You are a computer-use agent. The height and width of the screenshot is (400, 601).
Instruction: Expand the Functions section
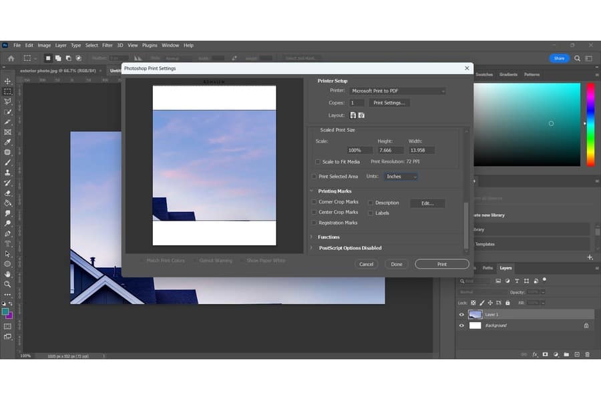click(x=312, y=237)
